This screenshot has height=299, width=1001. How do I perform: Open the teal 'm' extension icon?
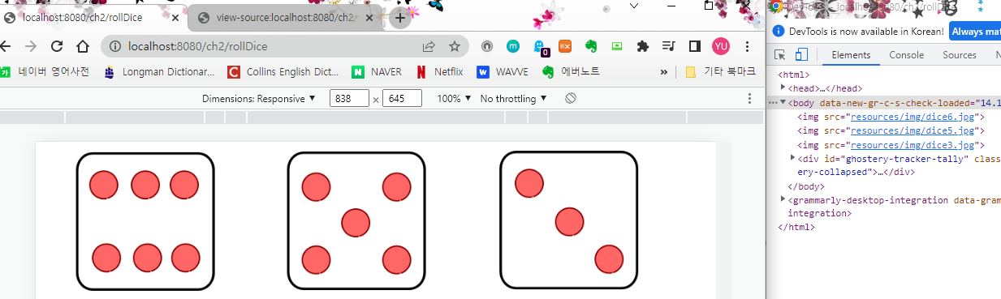point(513,46)
